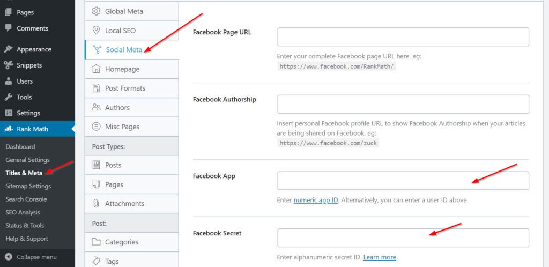Open the numeric app ID link
Image resolution: width=549 pixels, height=267 pixels.
316,200
